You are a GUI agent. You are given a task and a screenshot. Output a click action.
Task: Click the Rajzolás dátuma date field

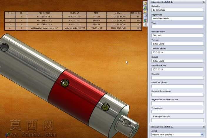click(x=177, y=69)
